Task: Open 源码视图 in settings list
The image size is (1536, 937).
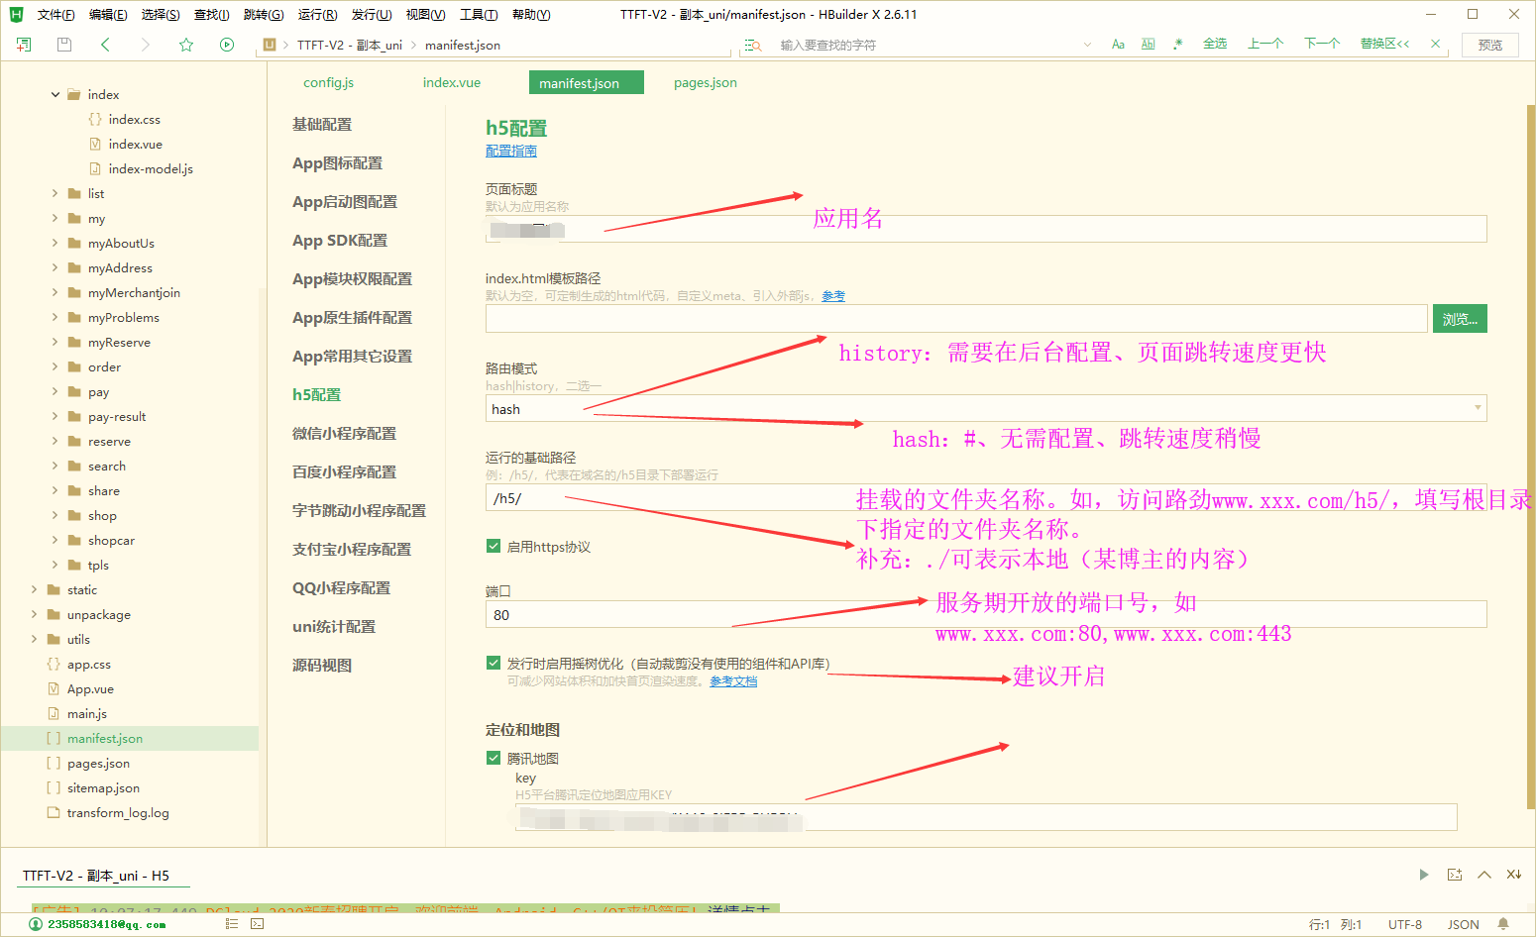Action: [x=322, y=665]
